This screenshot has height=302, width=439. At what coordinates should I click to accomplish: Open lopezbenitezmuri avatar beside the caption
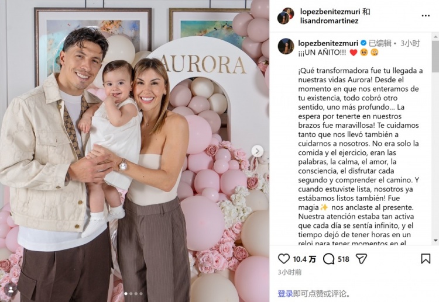tap(286, 46)
